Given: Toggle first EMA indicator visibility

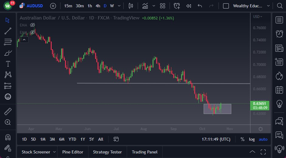Looking at the screenshot, I should click(33, 25).
